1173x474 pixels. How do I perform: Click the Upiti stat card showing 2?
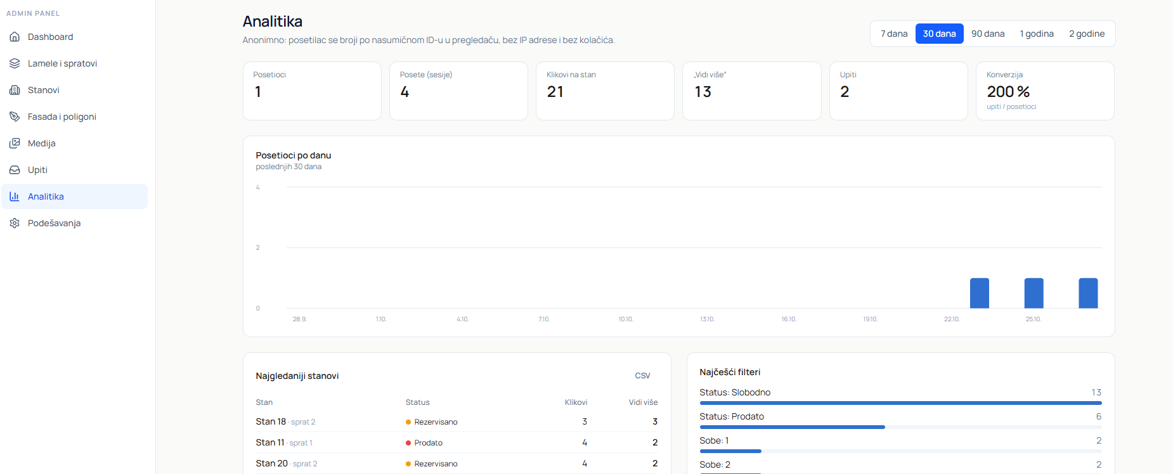(898, 91)
